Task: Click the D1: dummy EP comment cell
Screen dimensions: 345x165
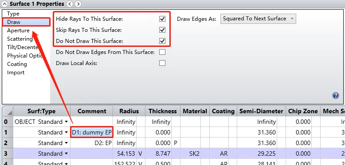Action: (92, 132)
